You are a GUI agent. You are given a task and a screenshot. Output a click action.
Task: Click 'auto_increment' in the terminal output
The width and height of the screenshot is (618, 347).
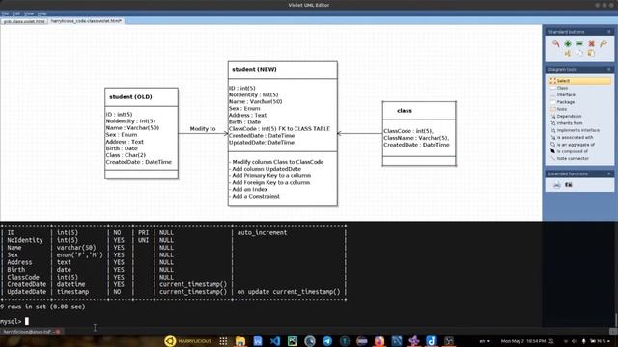click(x=262, y=233)
